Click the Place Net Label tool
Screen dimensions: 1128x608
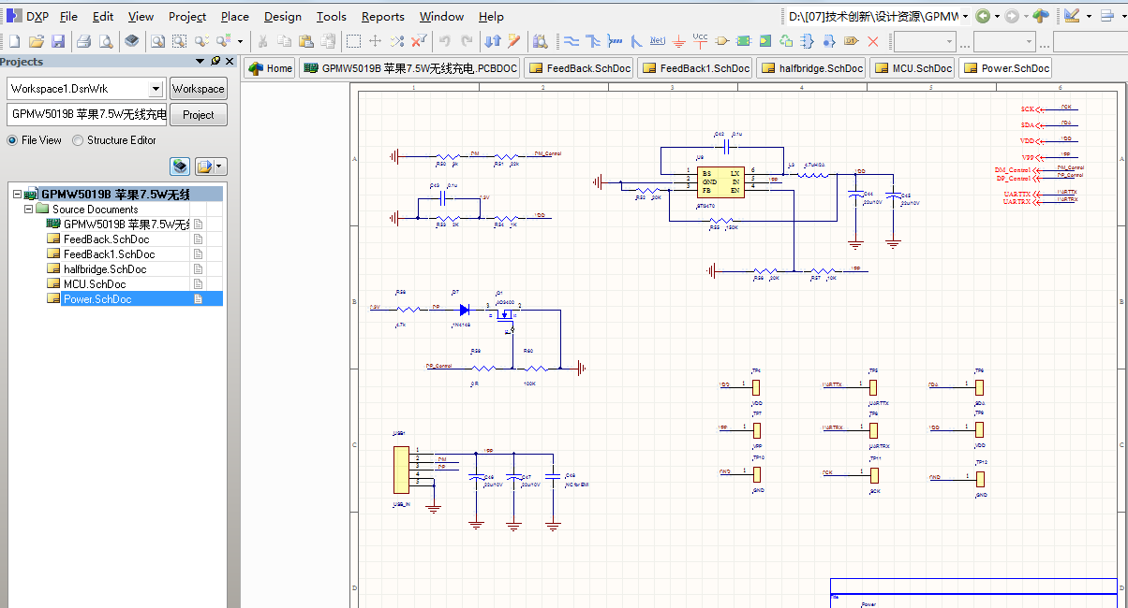(658, 41)
